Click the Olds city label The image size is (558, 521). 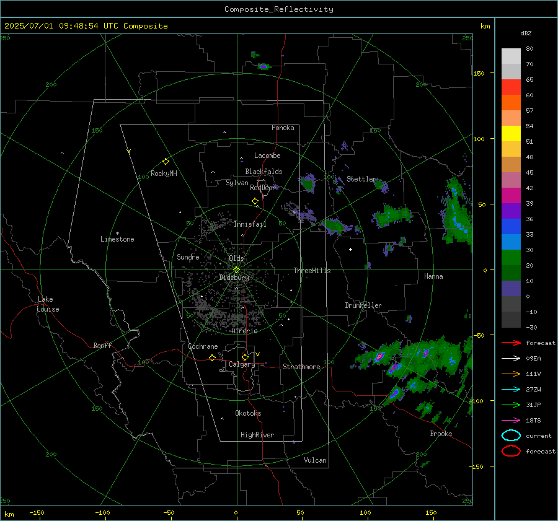click(x=236, y=258)
